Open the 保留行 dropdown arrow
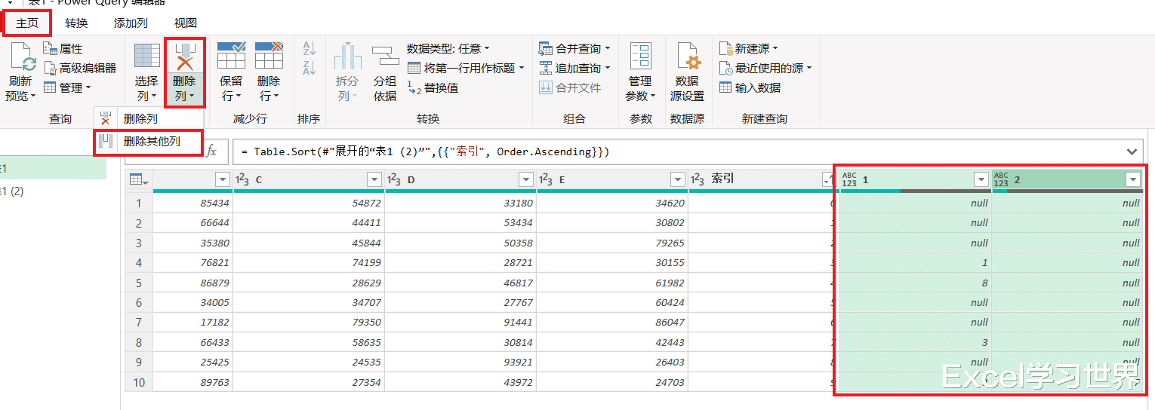Viewport: 1155px width, 410px height. click(x=239, y=96)
